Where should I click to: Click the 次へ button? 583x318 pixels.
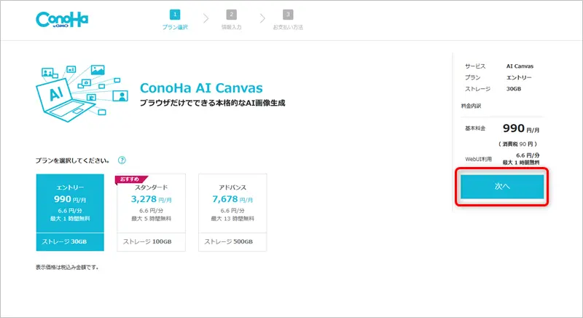click(502, 187)
